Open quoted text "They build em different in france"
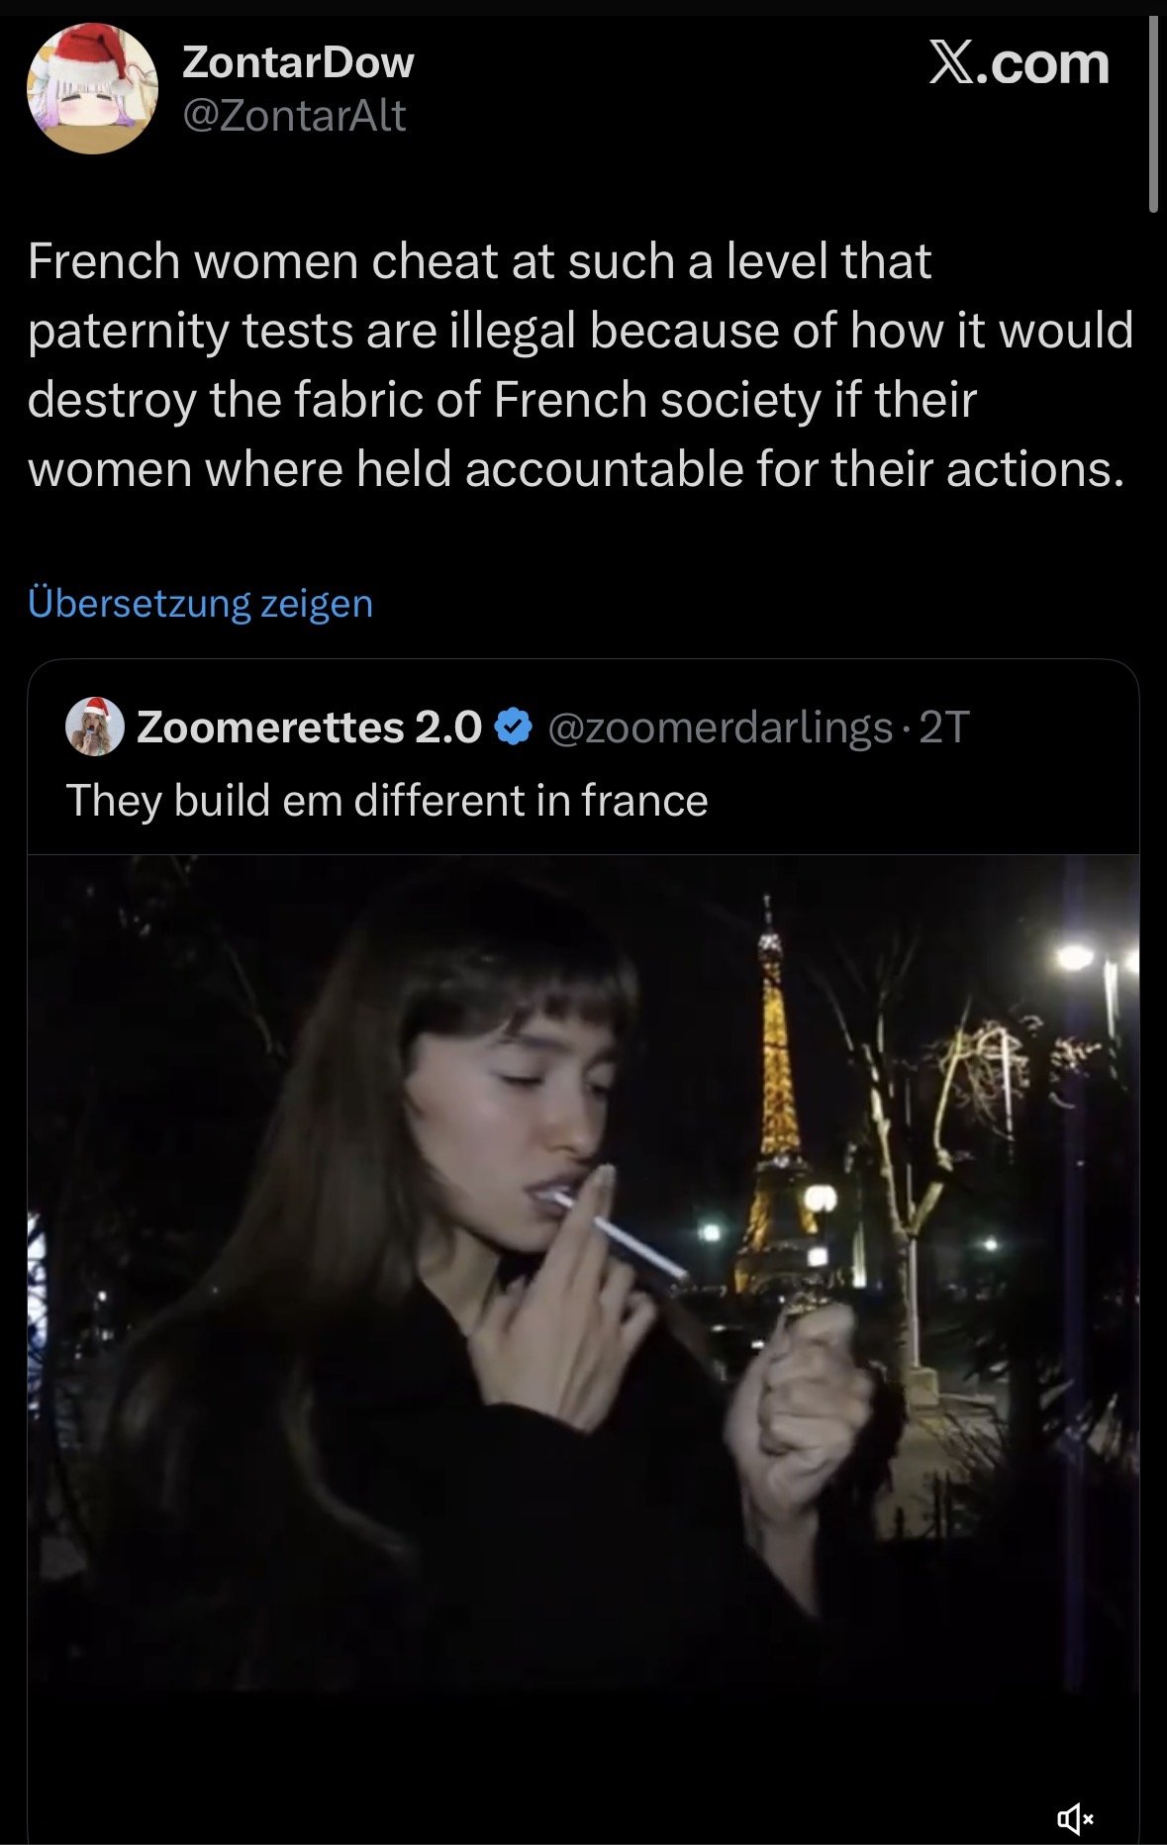Screen dimensions: 1167x1845 [387, 801]
